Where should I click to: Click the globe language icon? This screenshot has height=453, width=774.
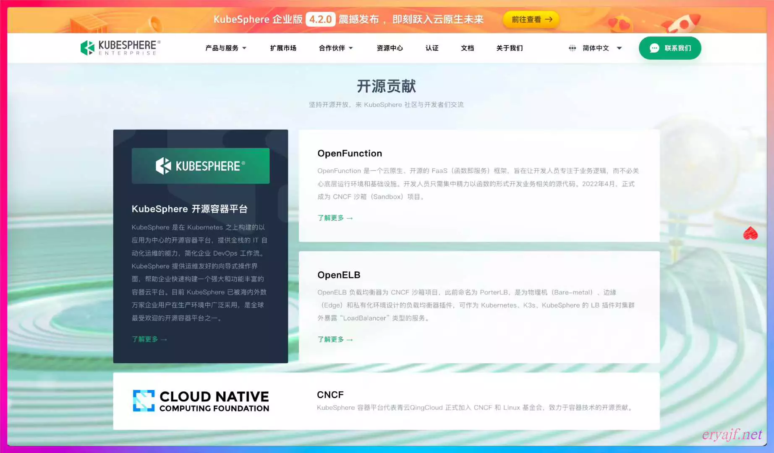point(572,48)
